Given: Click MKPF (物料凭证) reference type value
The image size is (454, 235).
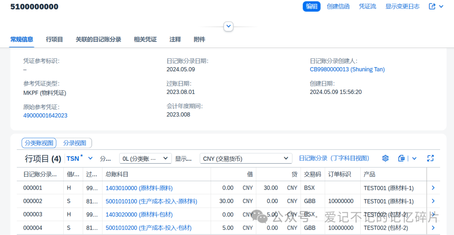Looking at the screenshot, I should pos(45,93).
